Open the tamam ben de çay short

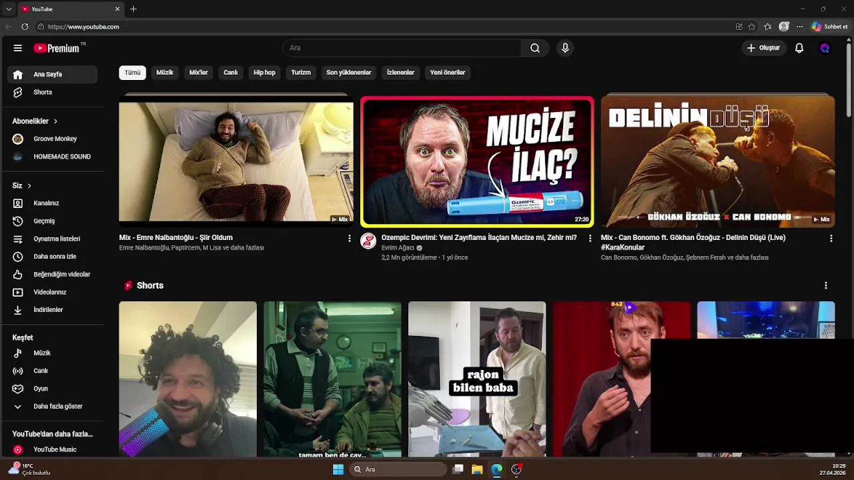[x=332, y=379]
